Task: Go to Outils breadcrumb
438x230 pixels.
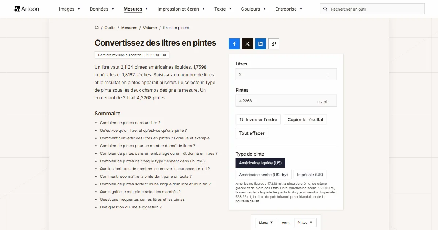Action: pyautogui.click(x=110, y=28)
